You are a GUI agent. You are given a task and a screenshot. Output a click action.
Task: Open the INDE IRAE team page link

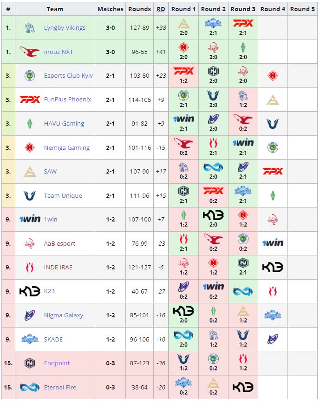pos(58,268)
